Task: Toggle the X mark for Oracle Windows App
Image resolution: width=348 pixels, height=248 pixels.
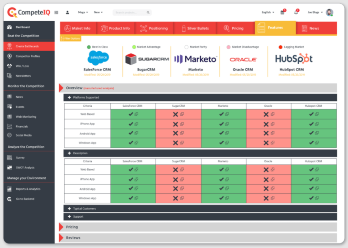Action: point(266,143)
